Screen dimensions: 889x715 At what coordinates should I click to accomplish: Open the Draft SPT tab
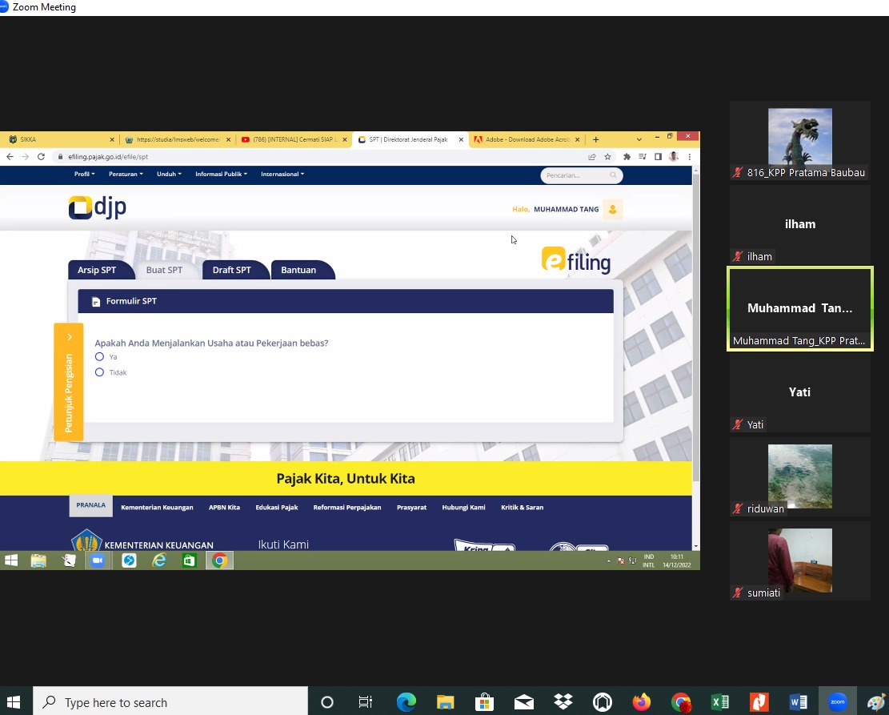pyautogui.click(x=231, y=271)
